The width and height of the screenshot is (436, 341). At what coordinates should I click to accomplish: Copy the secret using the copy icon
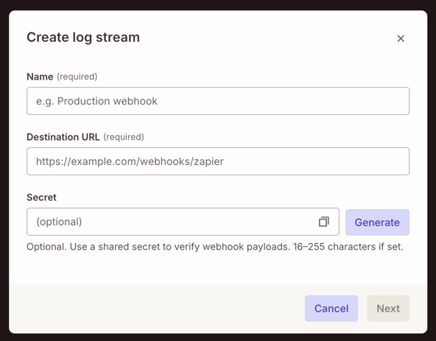[323, 222]
